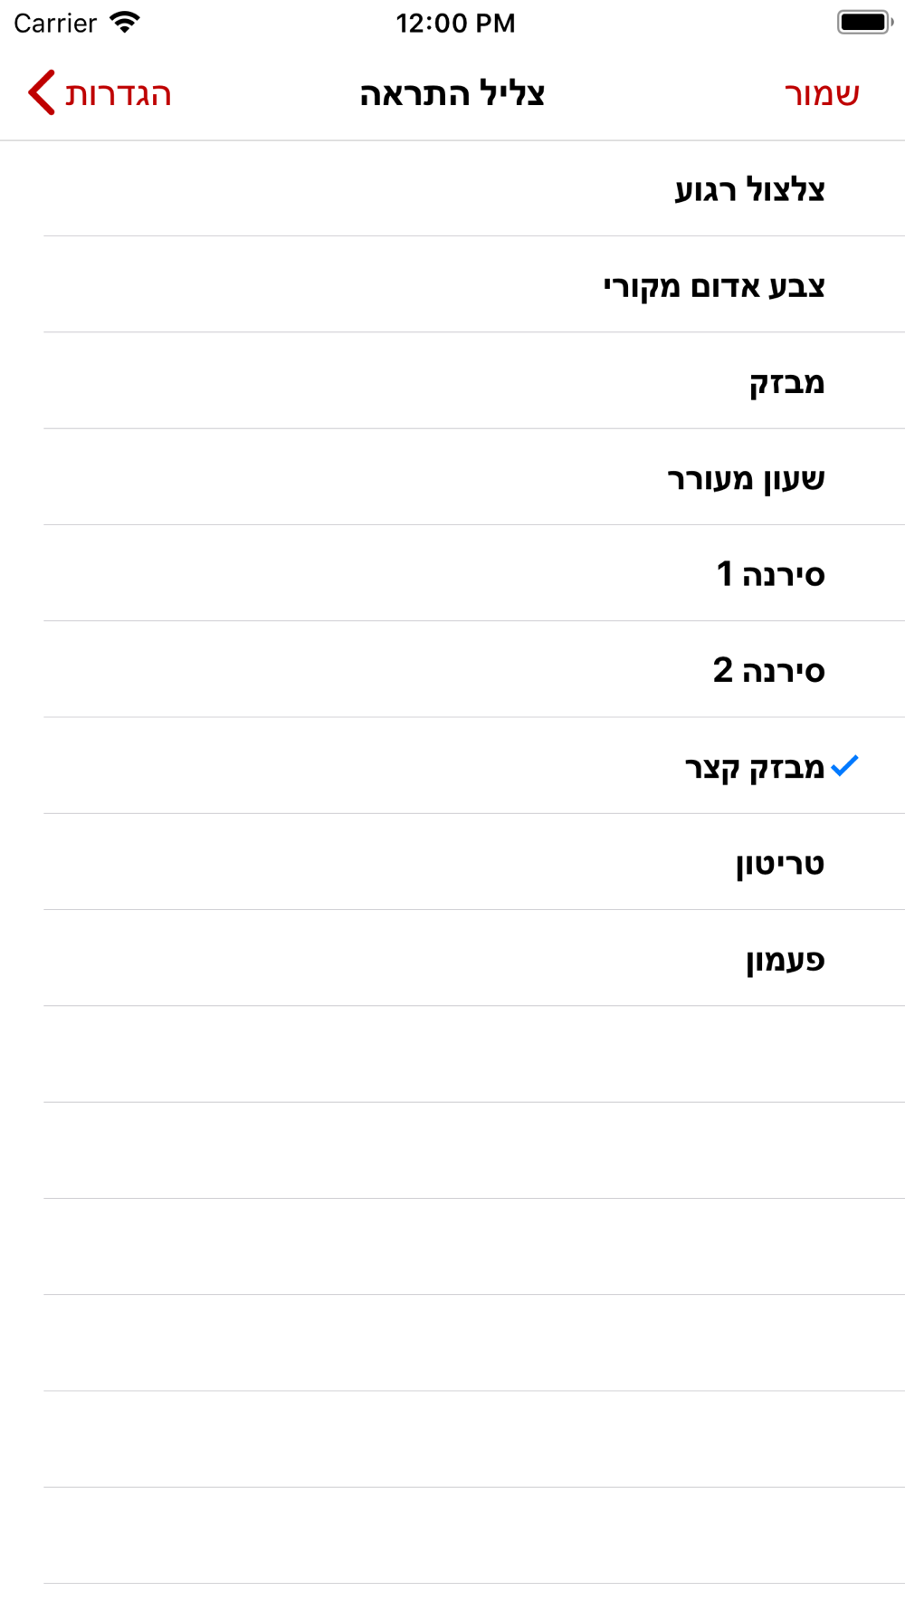This screenshot has height=1610, width=905.
Task: Tap the צליל התראה page title
Action: point(452,94)
